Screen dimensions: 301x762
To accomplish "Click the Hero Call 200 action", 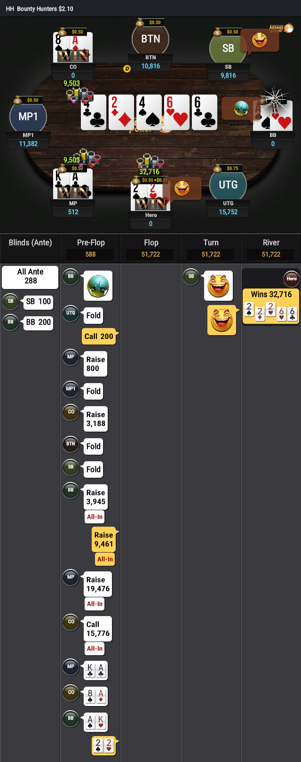I will [x=99, y=336].
